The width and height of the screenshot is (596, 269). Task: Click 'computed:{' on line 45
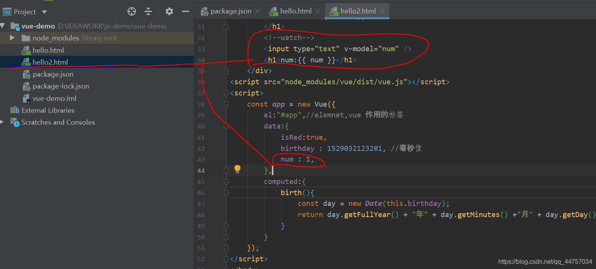coord(285,181)
